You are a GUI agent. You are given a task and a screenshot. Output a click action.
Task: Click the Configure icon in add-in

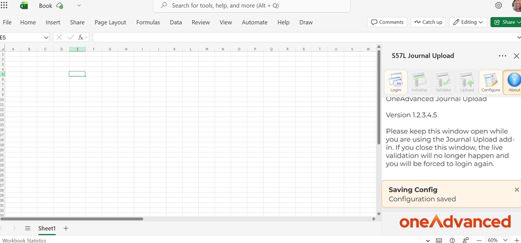pos(491,82)
